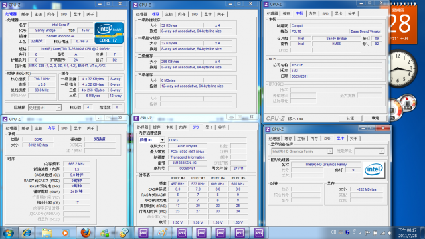Select the Compal manufacturer field
The image size is (425, 239).
click(x=336, y=25)
